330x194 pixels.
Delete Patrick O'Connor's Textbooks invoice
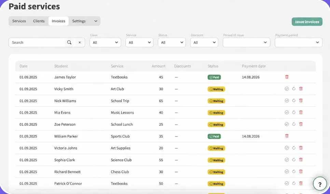click(x=301, y=183)
